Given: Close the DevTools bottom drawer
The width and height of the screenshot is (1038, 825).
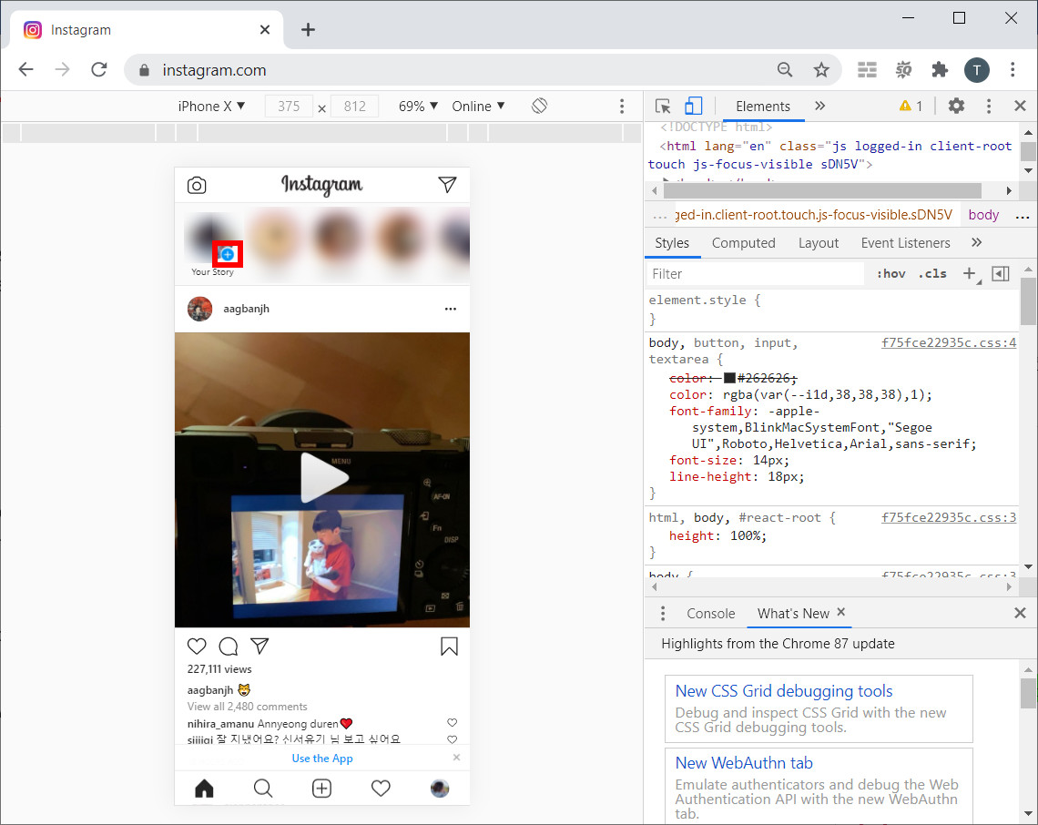Looking at the screenshot, I should [1020, 613].
